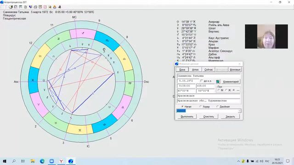Expand the combo box dropdown above Выполнить
Viewport: 294px width, 165px height.
coord(239,111)
